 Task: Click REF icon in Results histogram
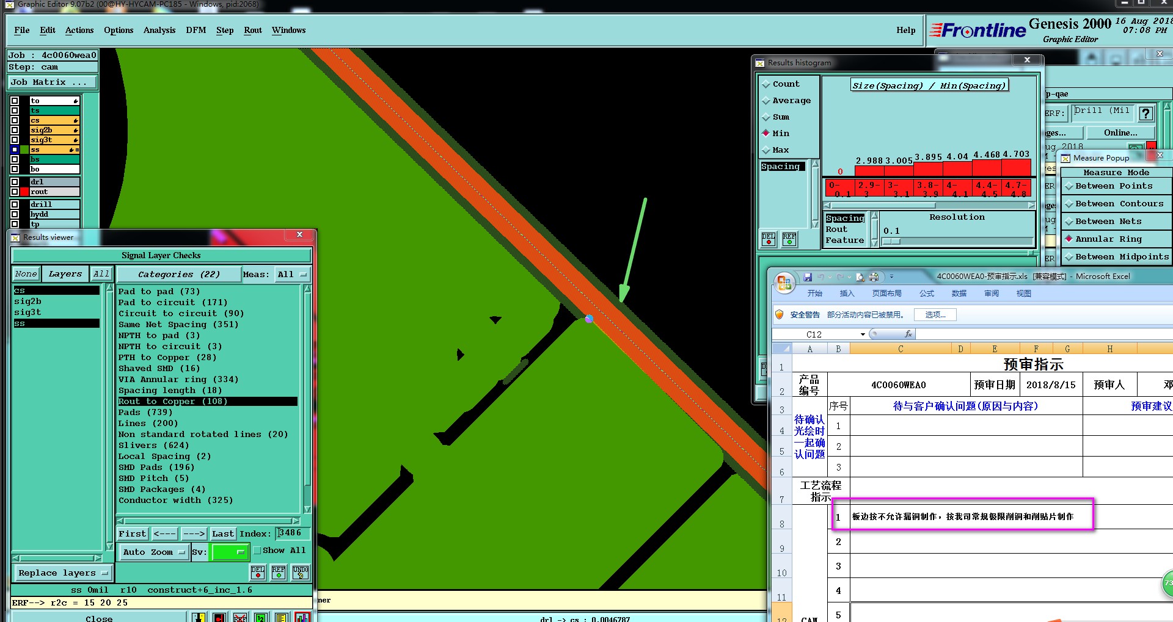pos(789,239)
